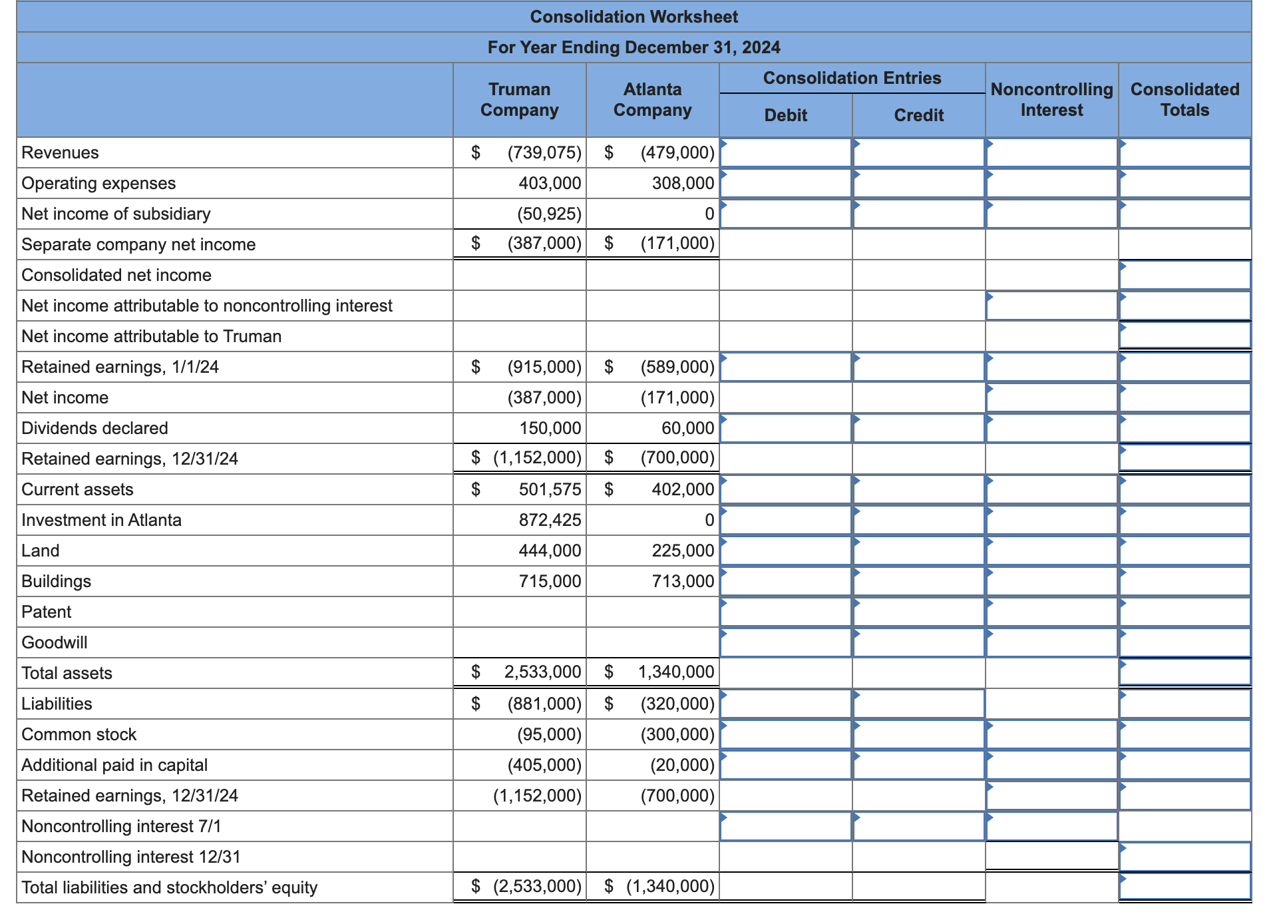
Task: Select Noncontrolling interest 7/1 NCI cell
Action: tap(1052, 826)
